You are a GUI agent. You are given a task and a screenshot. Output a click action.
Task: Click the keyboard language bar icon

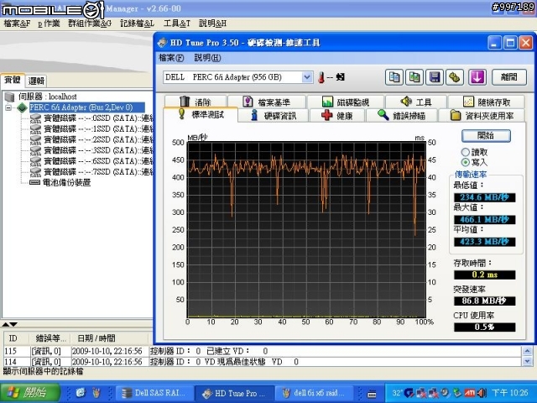(372, 395)
